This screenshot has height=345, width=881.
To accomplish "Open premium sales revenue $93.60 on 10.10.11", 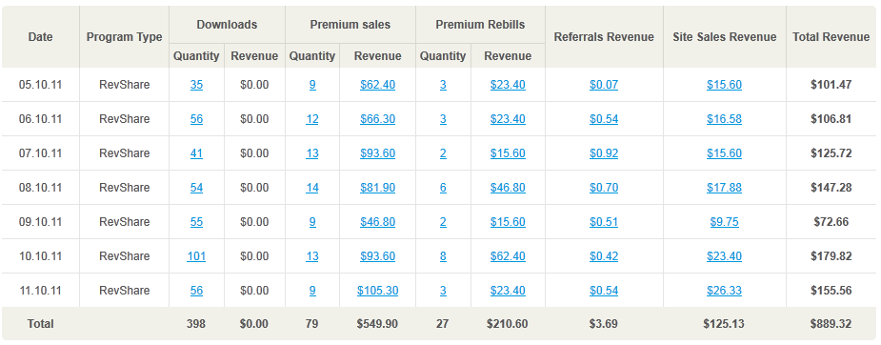I will 377,256.
